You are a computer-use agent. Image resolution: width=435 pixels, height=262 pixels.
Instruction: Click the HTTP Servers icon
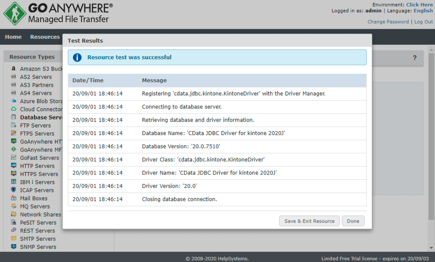click(x=14, y=165)
